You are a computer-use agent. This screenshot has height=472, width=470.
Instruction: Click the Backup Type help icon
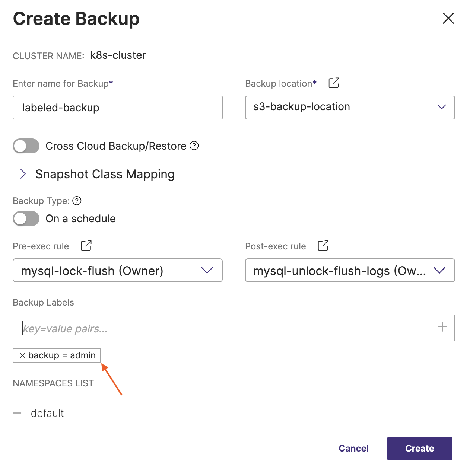[77, 201]
